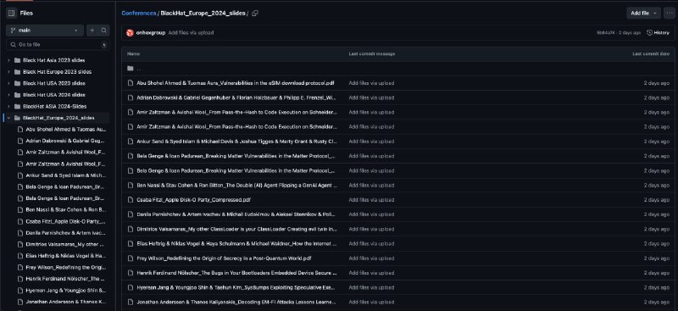The width and height of the screenshot is (678, 311).
Task: Select Abu Shohel Ahmed file in sidebar tree
Action: 66,130
